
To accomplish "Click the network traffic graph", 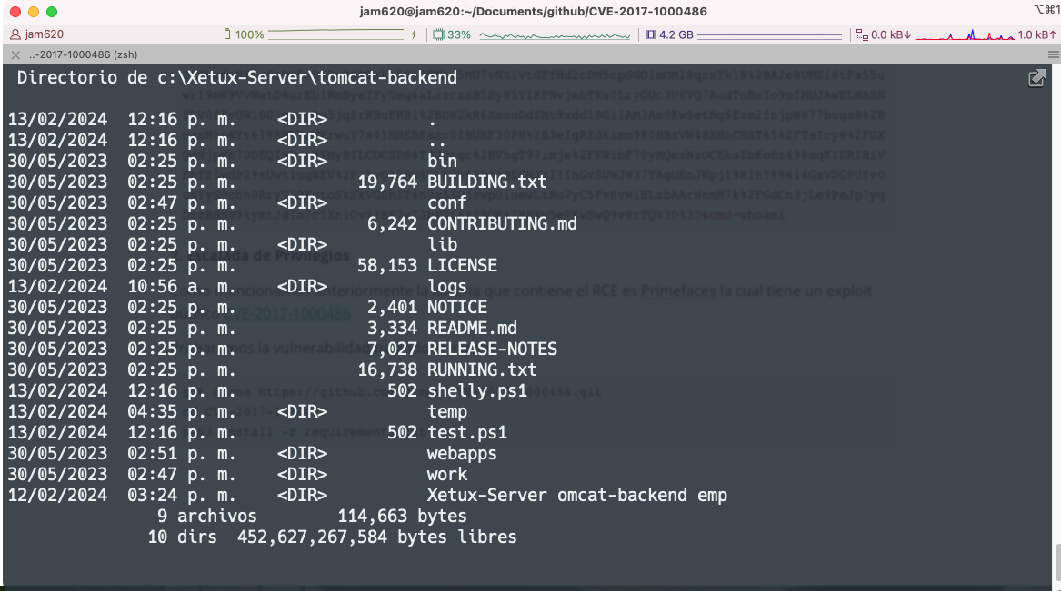I will 965,34.
